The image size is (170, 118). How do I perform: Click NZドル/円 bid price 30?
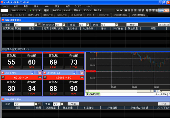11,88
